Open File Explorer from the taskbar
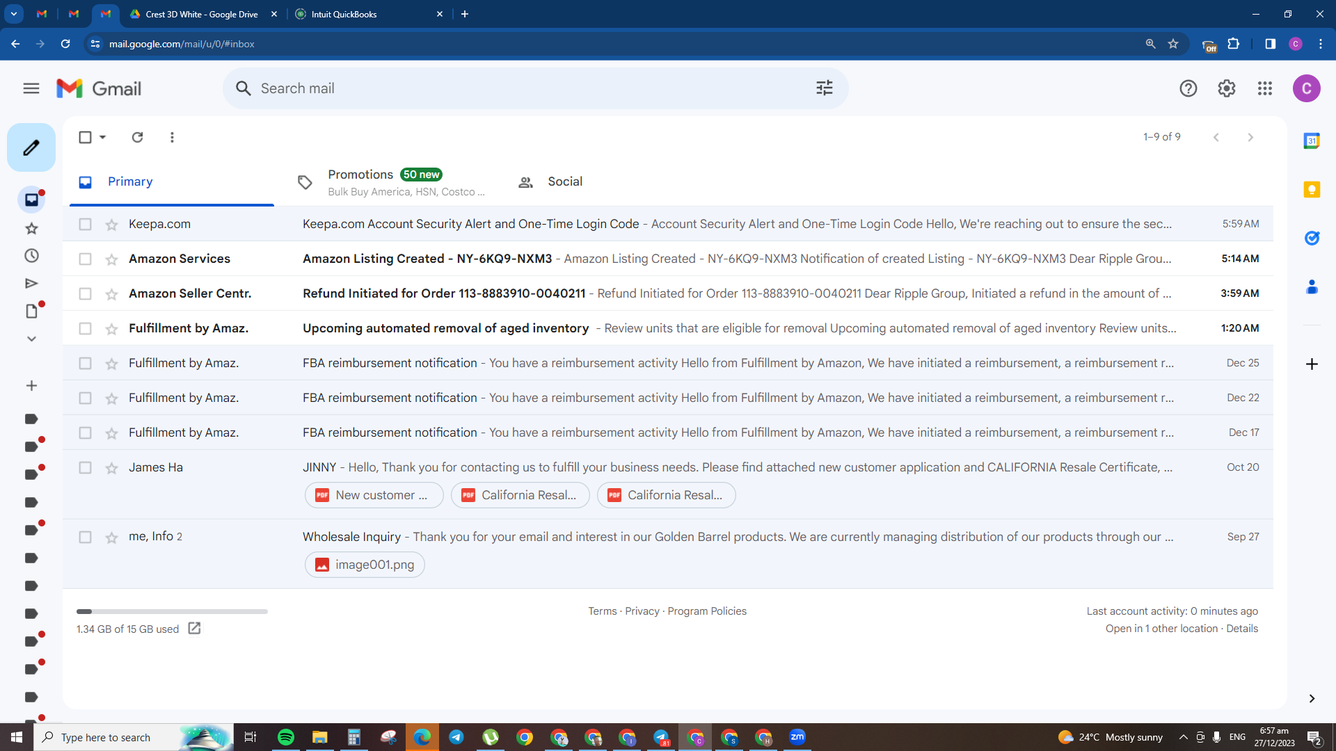 (319, 737)
